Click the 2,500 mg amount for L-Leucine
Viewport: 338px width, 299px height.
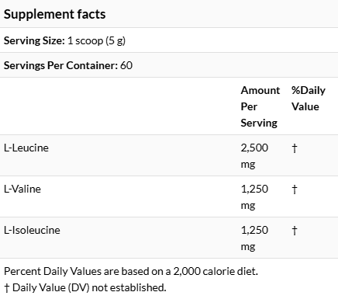pyautogui.click(x=254, y=156)
